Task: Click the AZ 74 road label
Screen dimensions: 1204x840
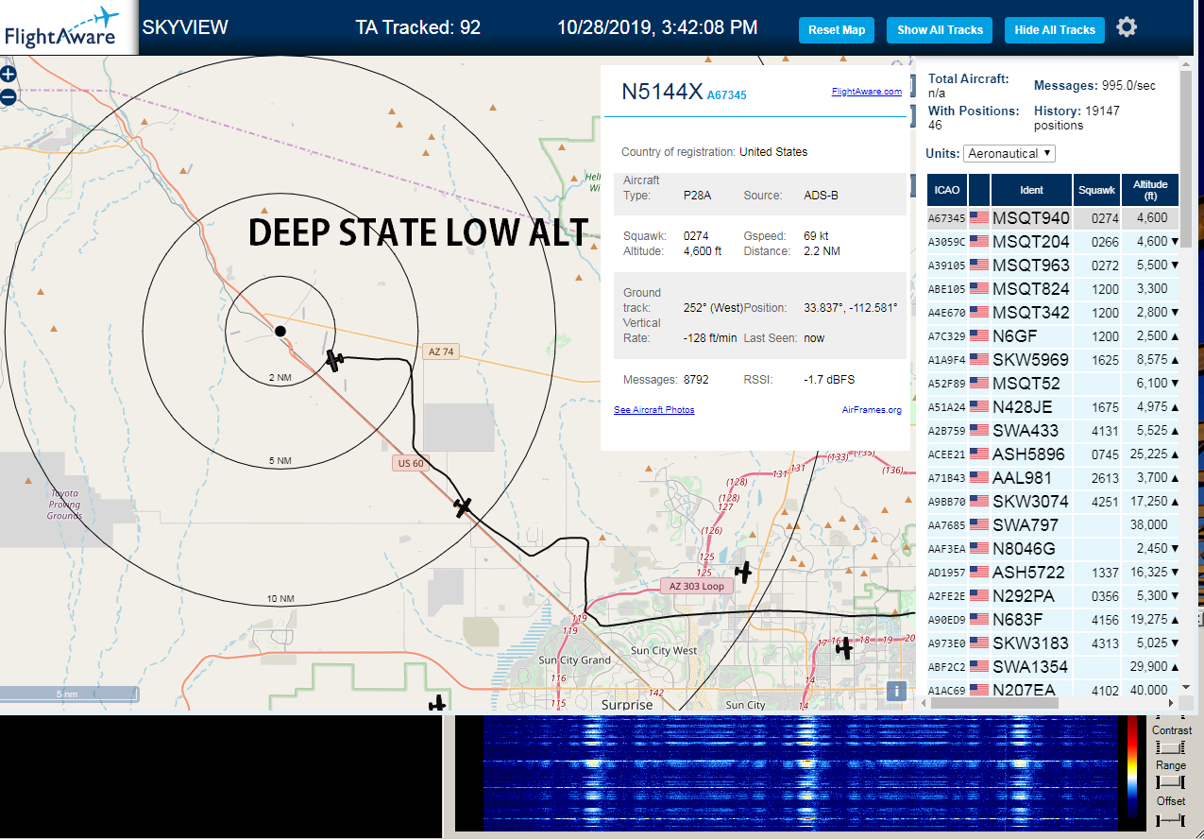Action: pyautogui.click(x=441, y=351)
